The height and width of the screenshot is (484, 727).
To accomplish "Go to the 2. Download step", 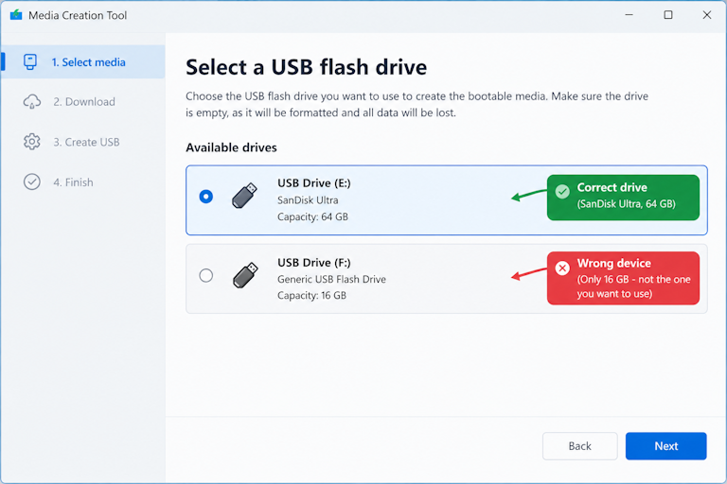I will [x=83, y=101].
